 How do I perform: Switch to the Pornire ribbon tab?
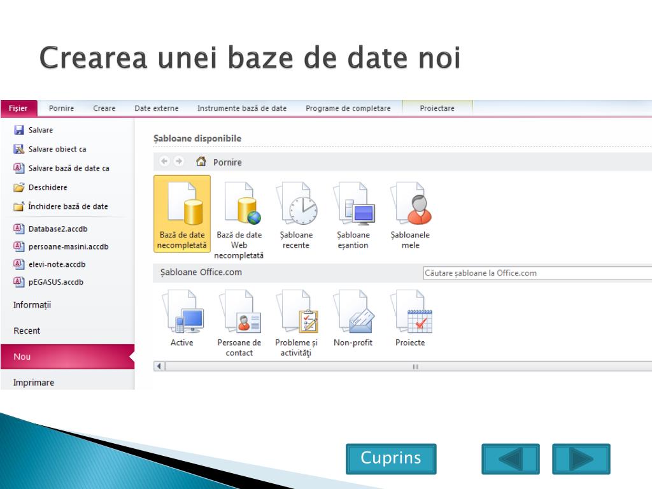pos(61,108)
